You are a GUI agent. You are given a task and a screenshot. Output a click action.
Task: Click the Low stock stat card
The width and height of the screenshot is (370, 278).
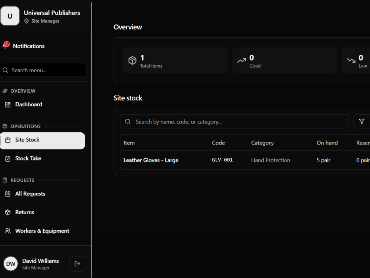coord(356,60)
